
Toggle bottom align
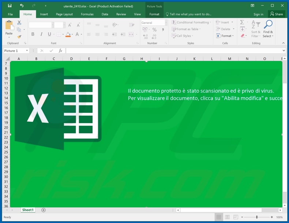pyautogui.click(x=106, y=26)
